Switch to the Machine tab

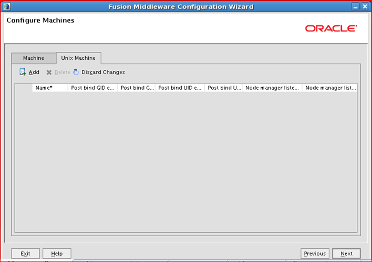(x=34, y=58)
